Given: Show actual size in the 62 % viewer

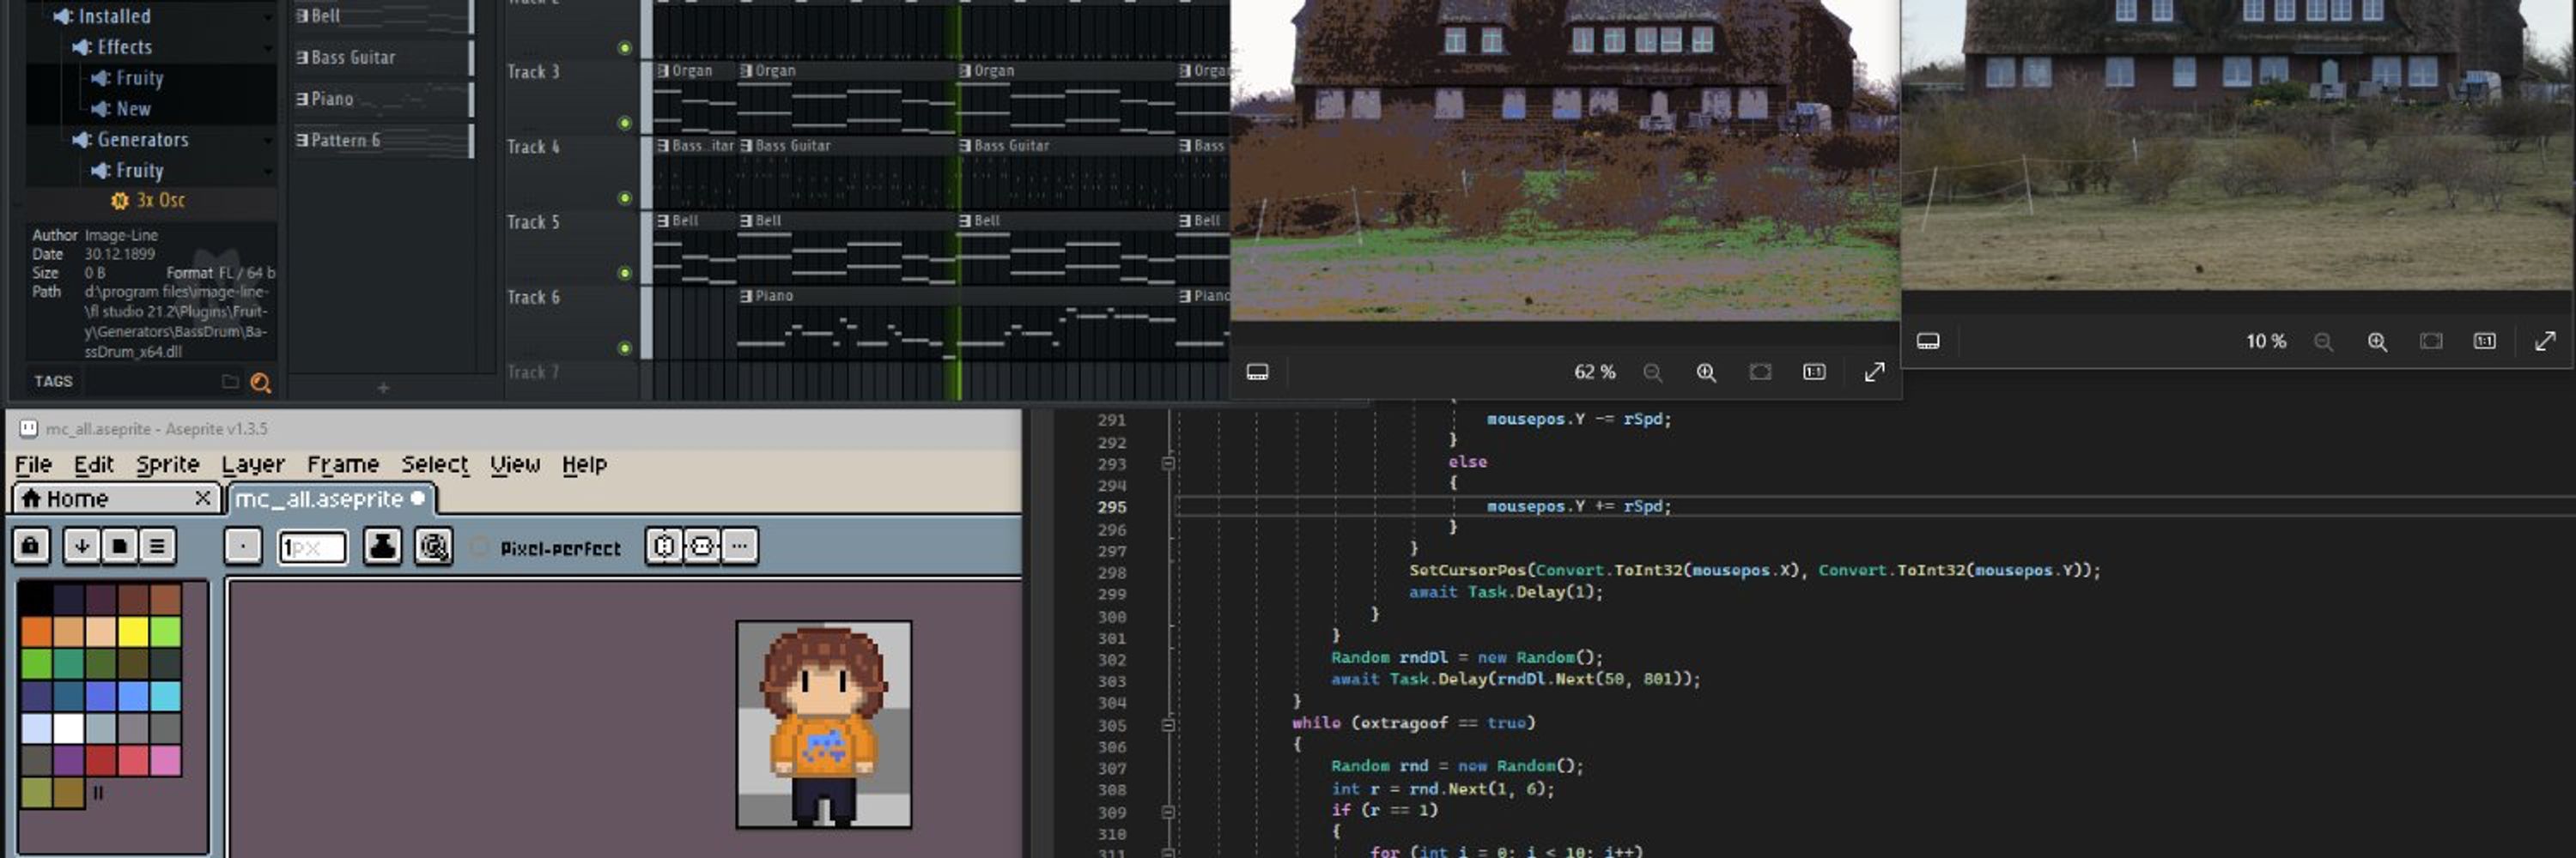Looking at the screenshot, I should coord(1814,372).
